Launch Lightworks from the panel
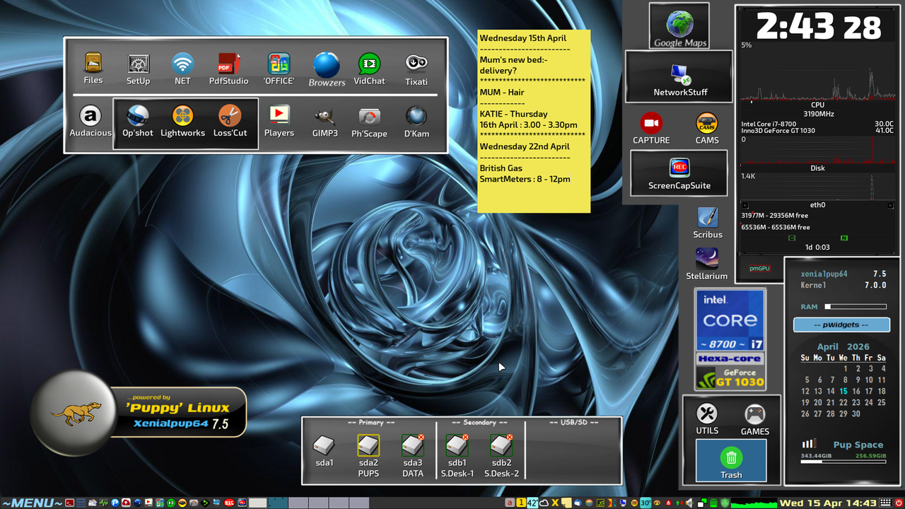Screen dimensions: 905x509 click(182, 116)
